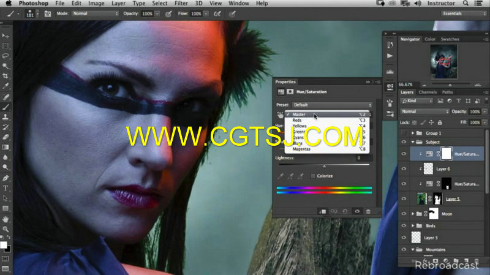Screen dimensions: 490x275
Task: Open the Kind layer filter dropdown
Action: click(417, 100)
